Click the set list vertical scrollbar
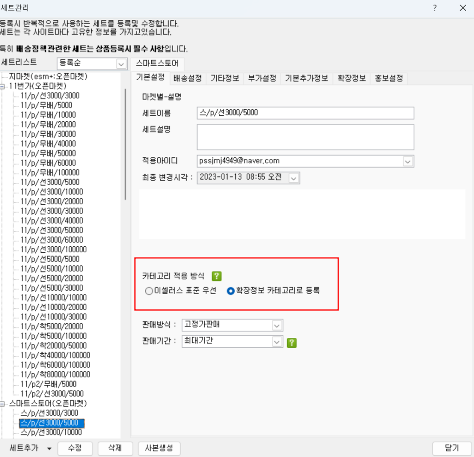The image size is (474, 457). point(125,144)
